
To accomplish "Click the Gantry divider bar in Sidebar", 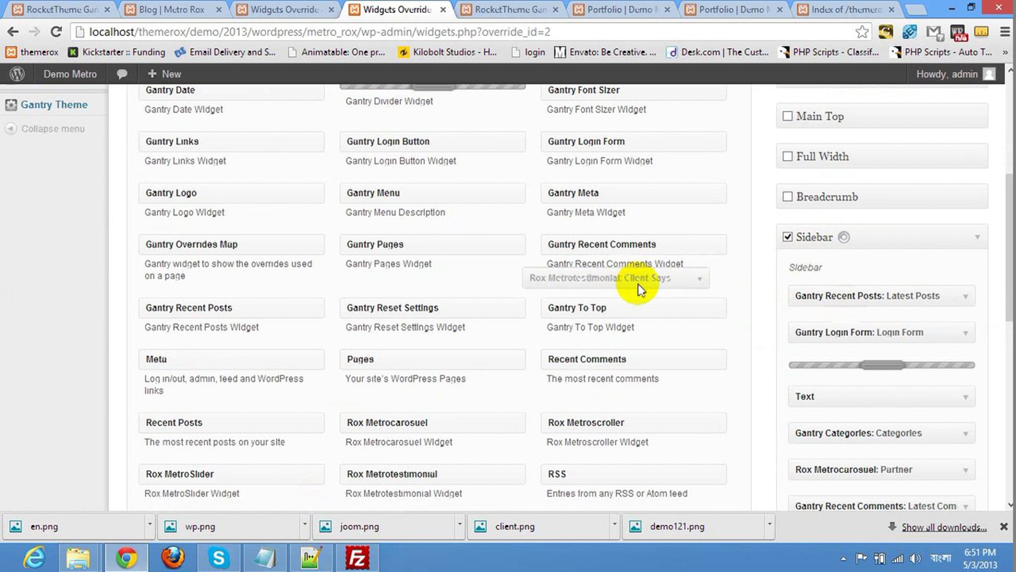I will point(881,365).
